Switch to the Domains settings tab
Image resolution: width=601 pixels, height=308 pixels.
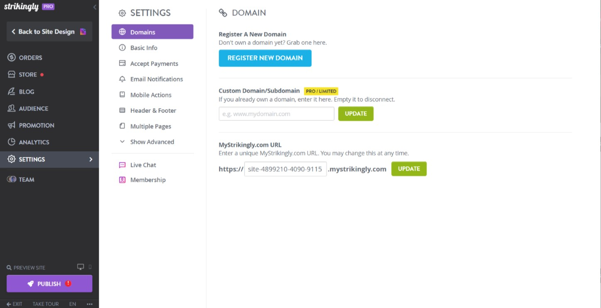(142, 32)
